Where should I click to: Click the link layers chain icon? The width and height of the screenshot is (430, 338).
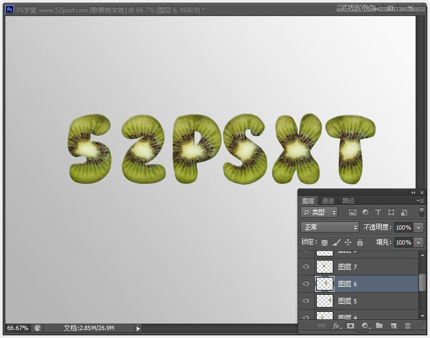click(x=322, y=325)
